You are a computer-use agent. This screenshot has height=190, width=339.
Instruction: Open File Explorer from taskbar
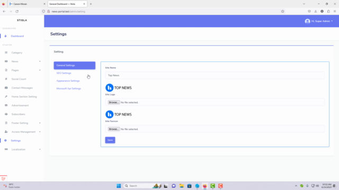coord(182,186)
